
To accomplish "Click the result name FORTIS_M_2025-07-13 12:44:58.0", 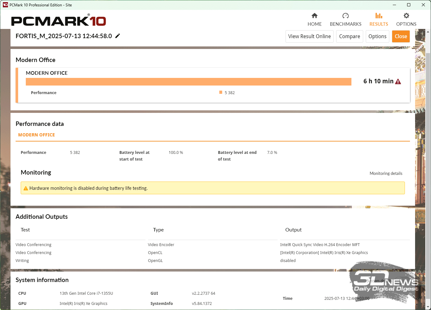I will click(x=64, y=36).
